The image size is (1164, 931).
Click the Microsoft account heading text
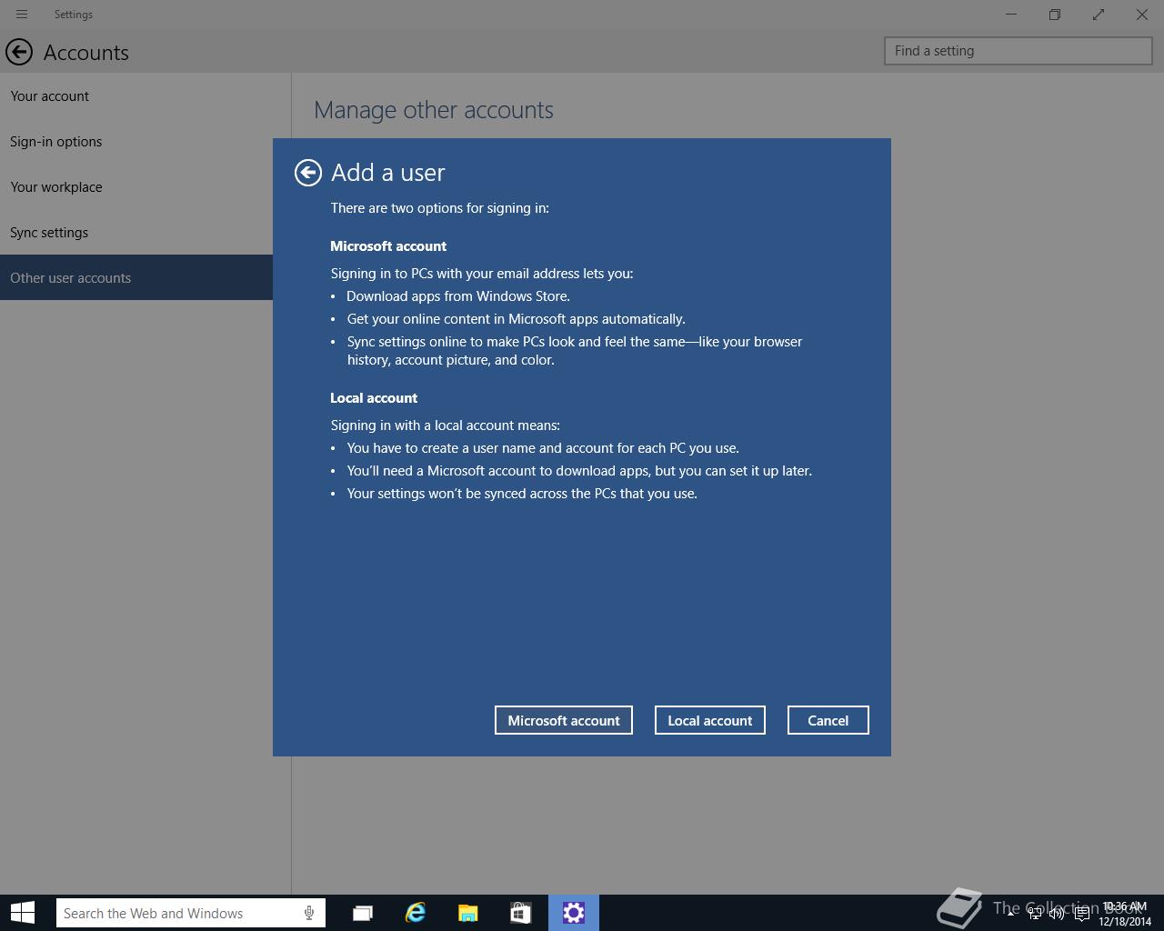(x=388, y=246)
